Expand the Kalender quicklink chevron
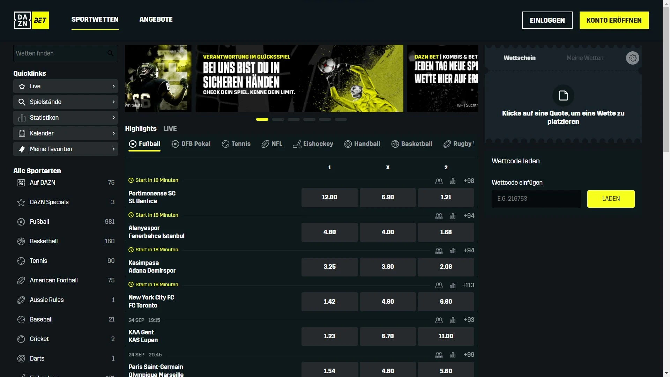Viewport: 670px width, 377px height. [x=113, y=133]
